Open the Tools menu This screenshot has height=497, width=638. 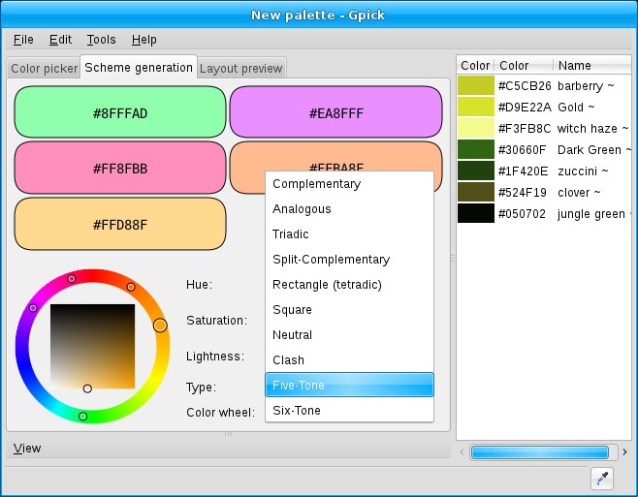click(101, 40)
